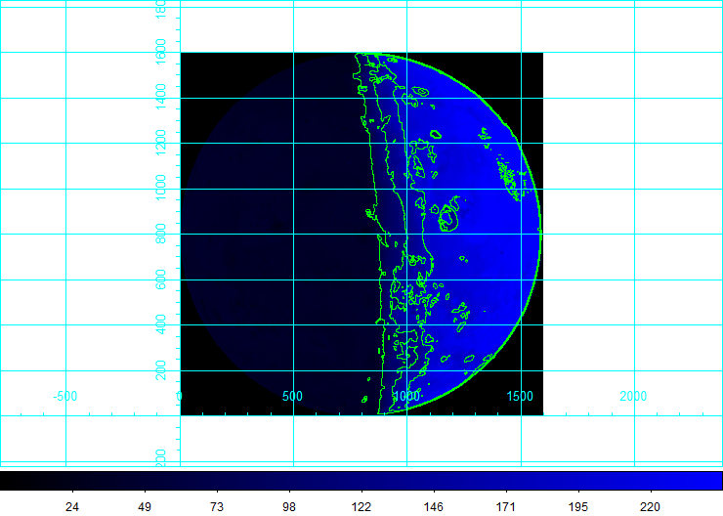This screenshot has height=516, width=723.
Task: Click the black top-left corner of the image
Action: pos(195,66)
